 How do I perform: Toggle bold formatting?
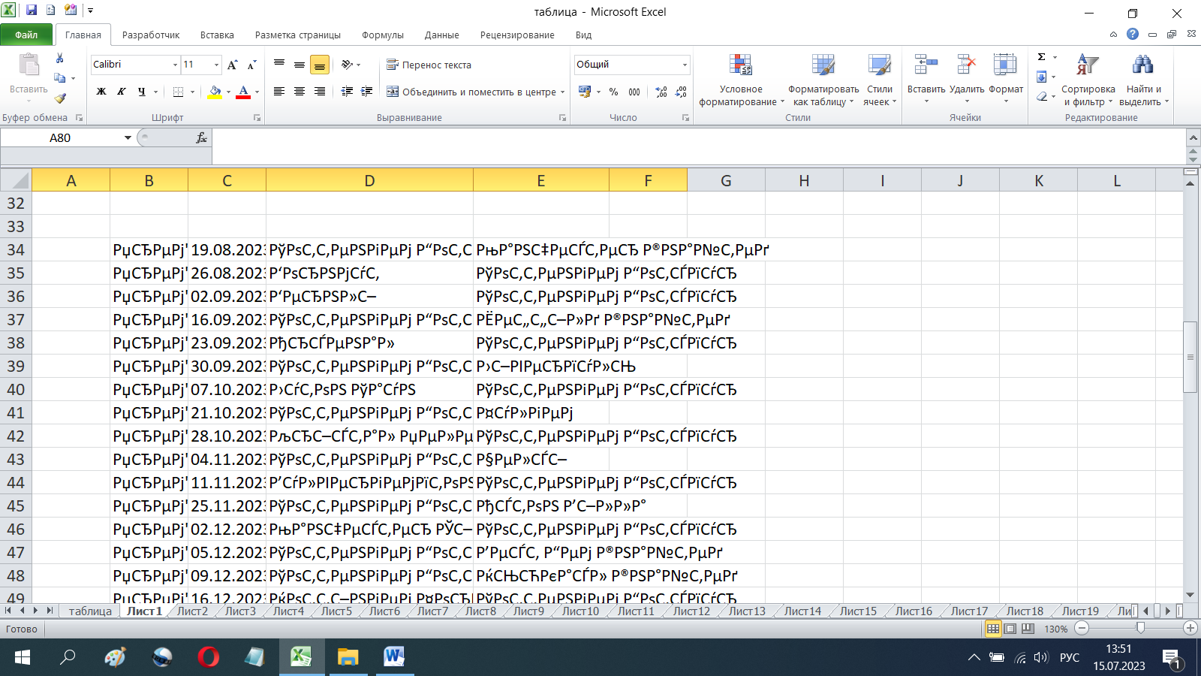click(x=101, y=92)
